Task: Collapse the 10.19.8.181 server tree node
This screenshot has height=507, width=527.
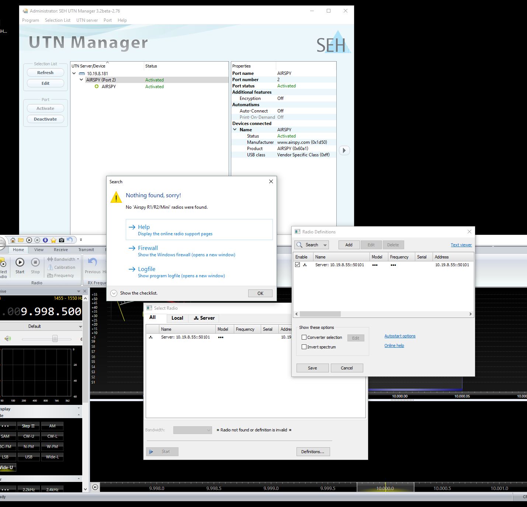Action: 74,73
